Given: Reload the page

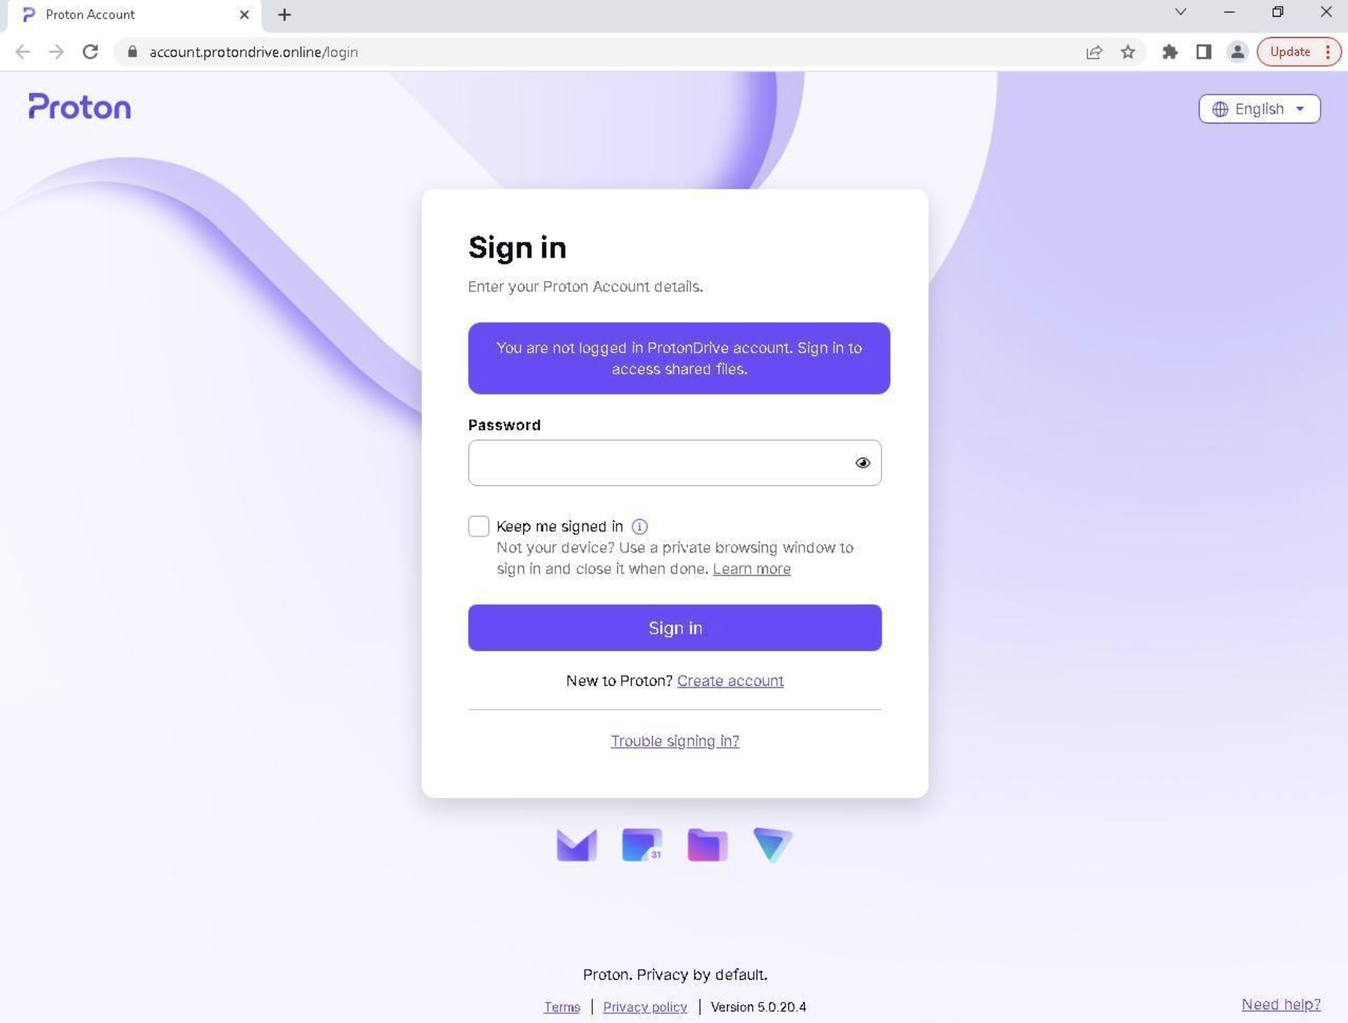Looking at the screenshot, I should click(91, 52).
